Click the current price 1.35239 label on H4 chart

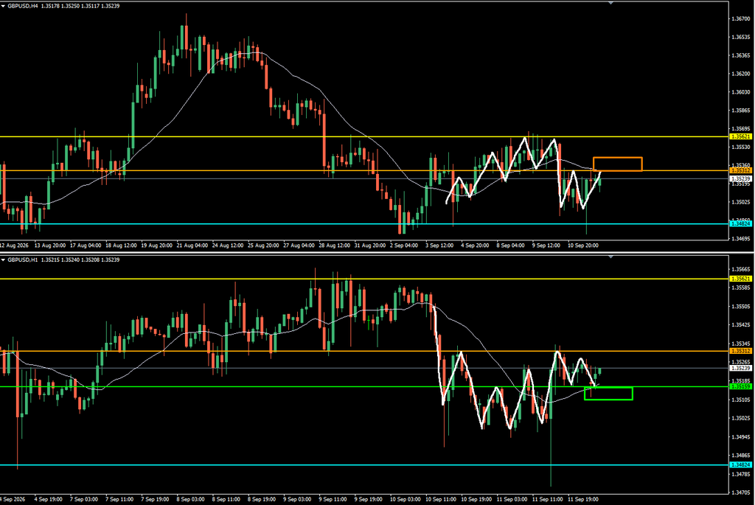pos(740,178)
